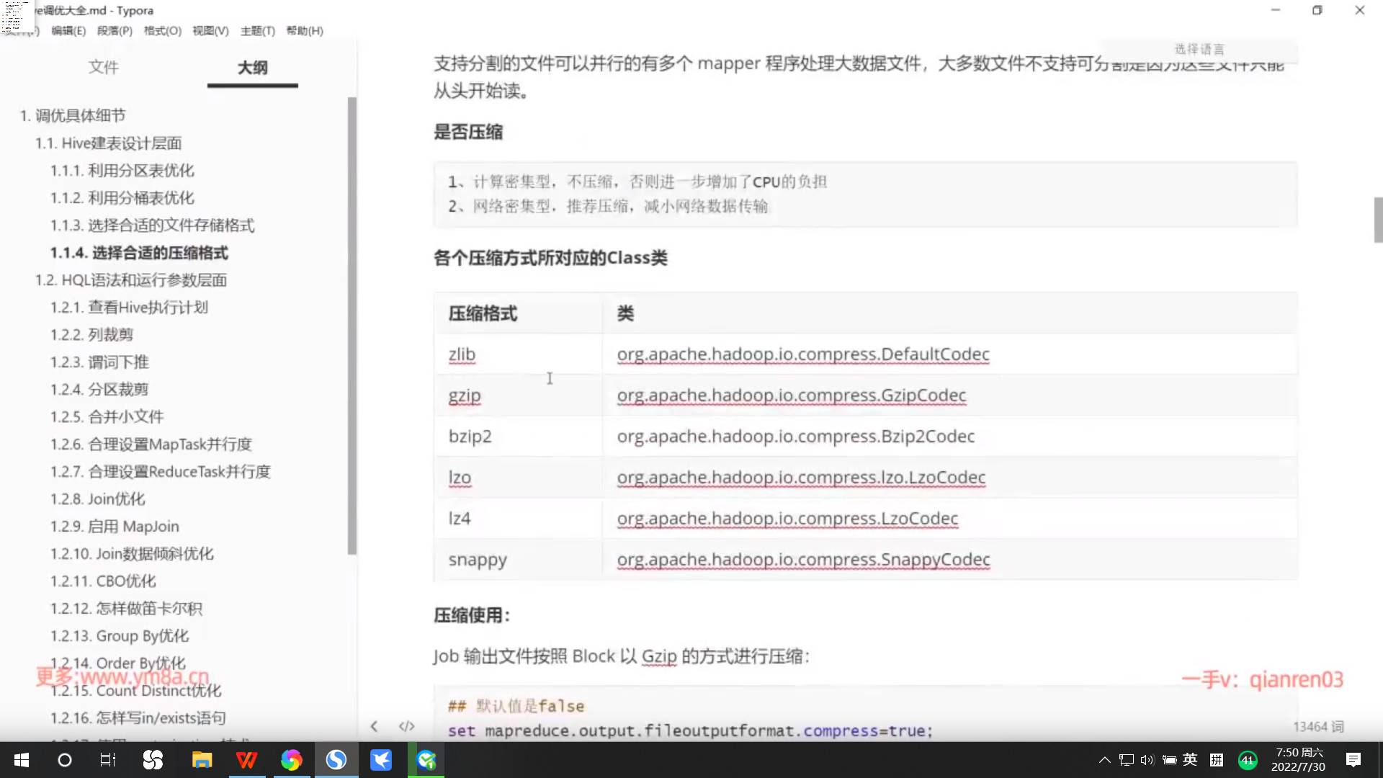Click the blue bird app taskbar icon
The image size is (1383, 778).
click(380, 760)
